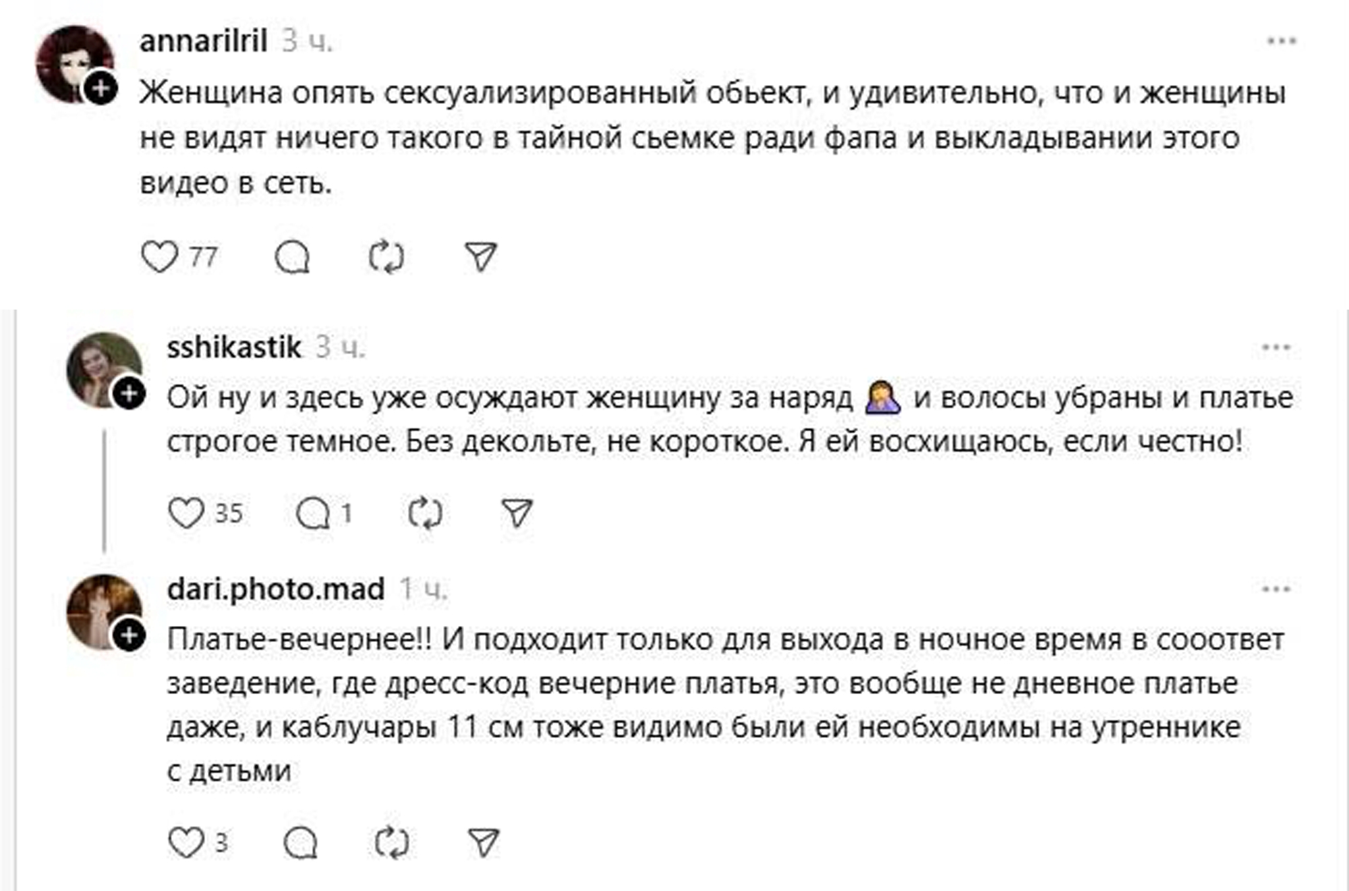Open more options for dari.photo.mad's comment

coord(1275,590)
